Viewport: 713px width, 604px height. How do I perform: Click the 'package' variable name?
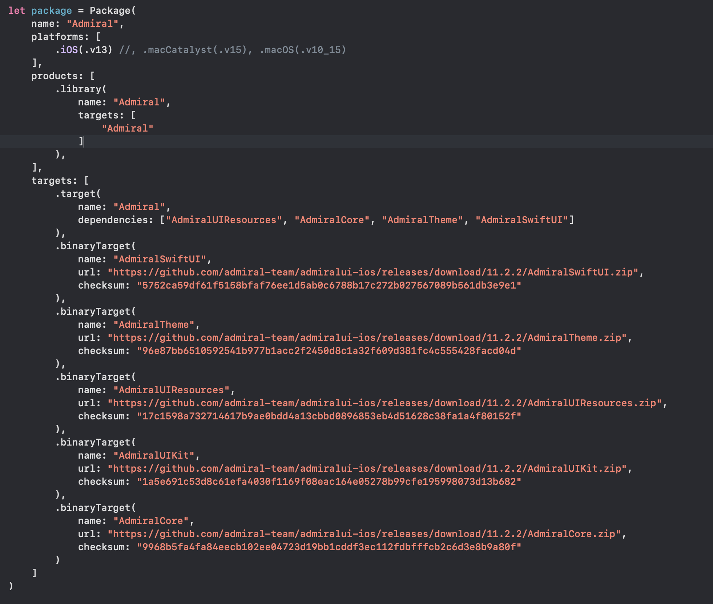pyautogui.click(x=52, y=11)
